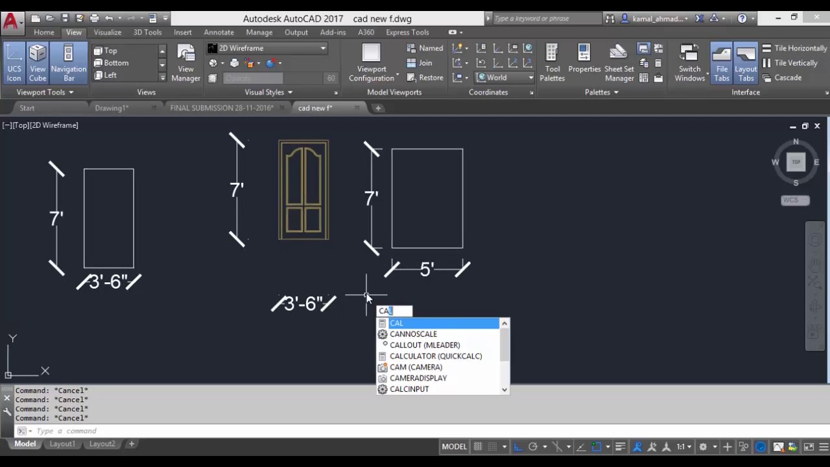Expand the Visual Styles panel

268,92
